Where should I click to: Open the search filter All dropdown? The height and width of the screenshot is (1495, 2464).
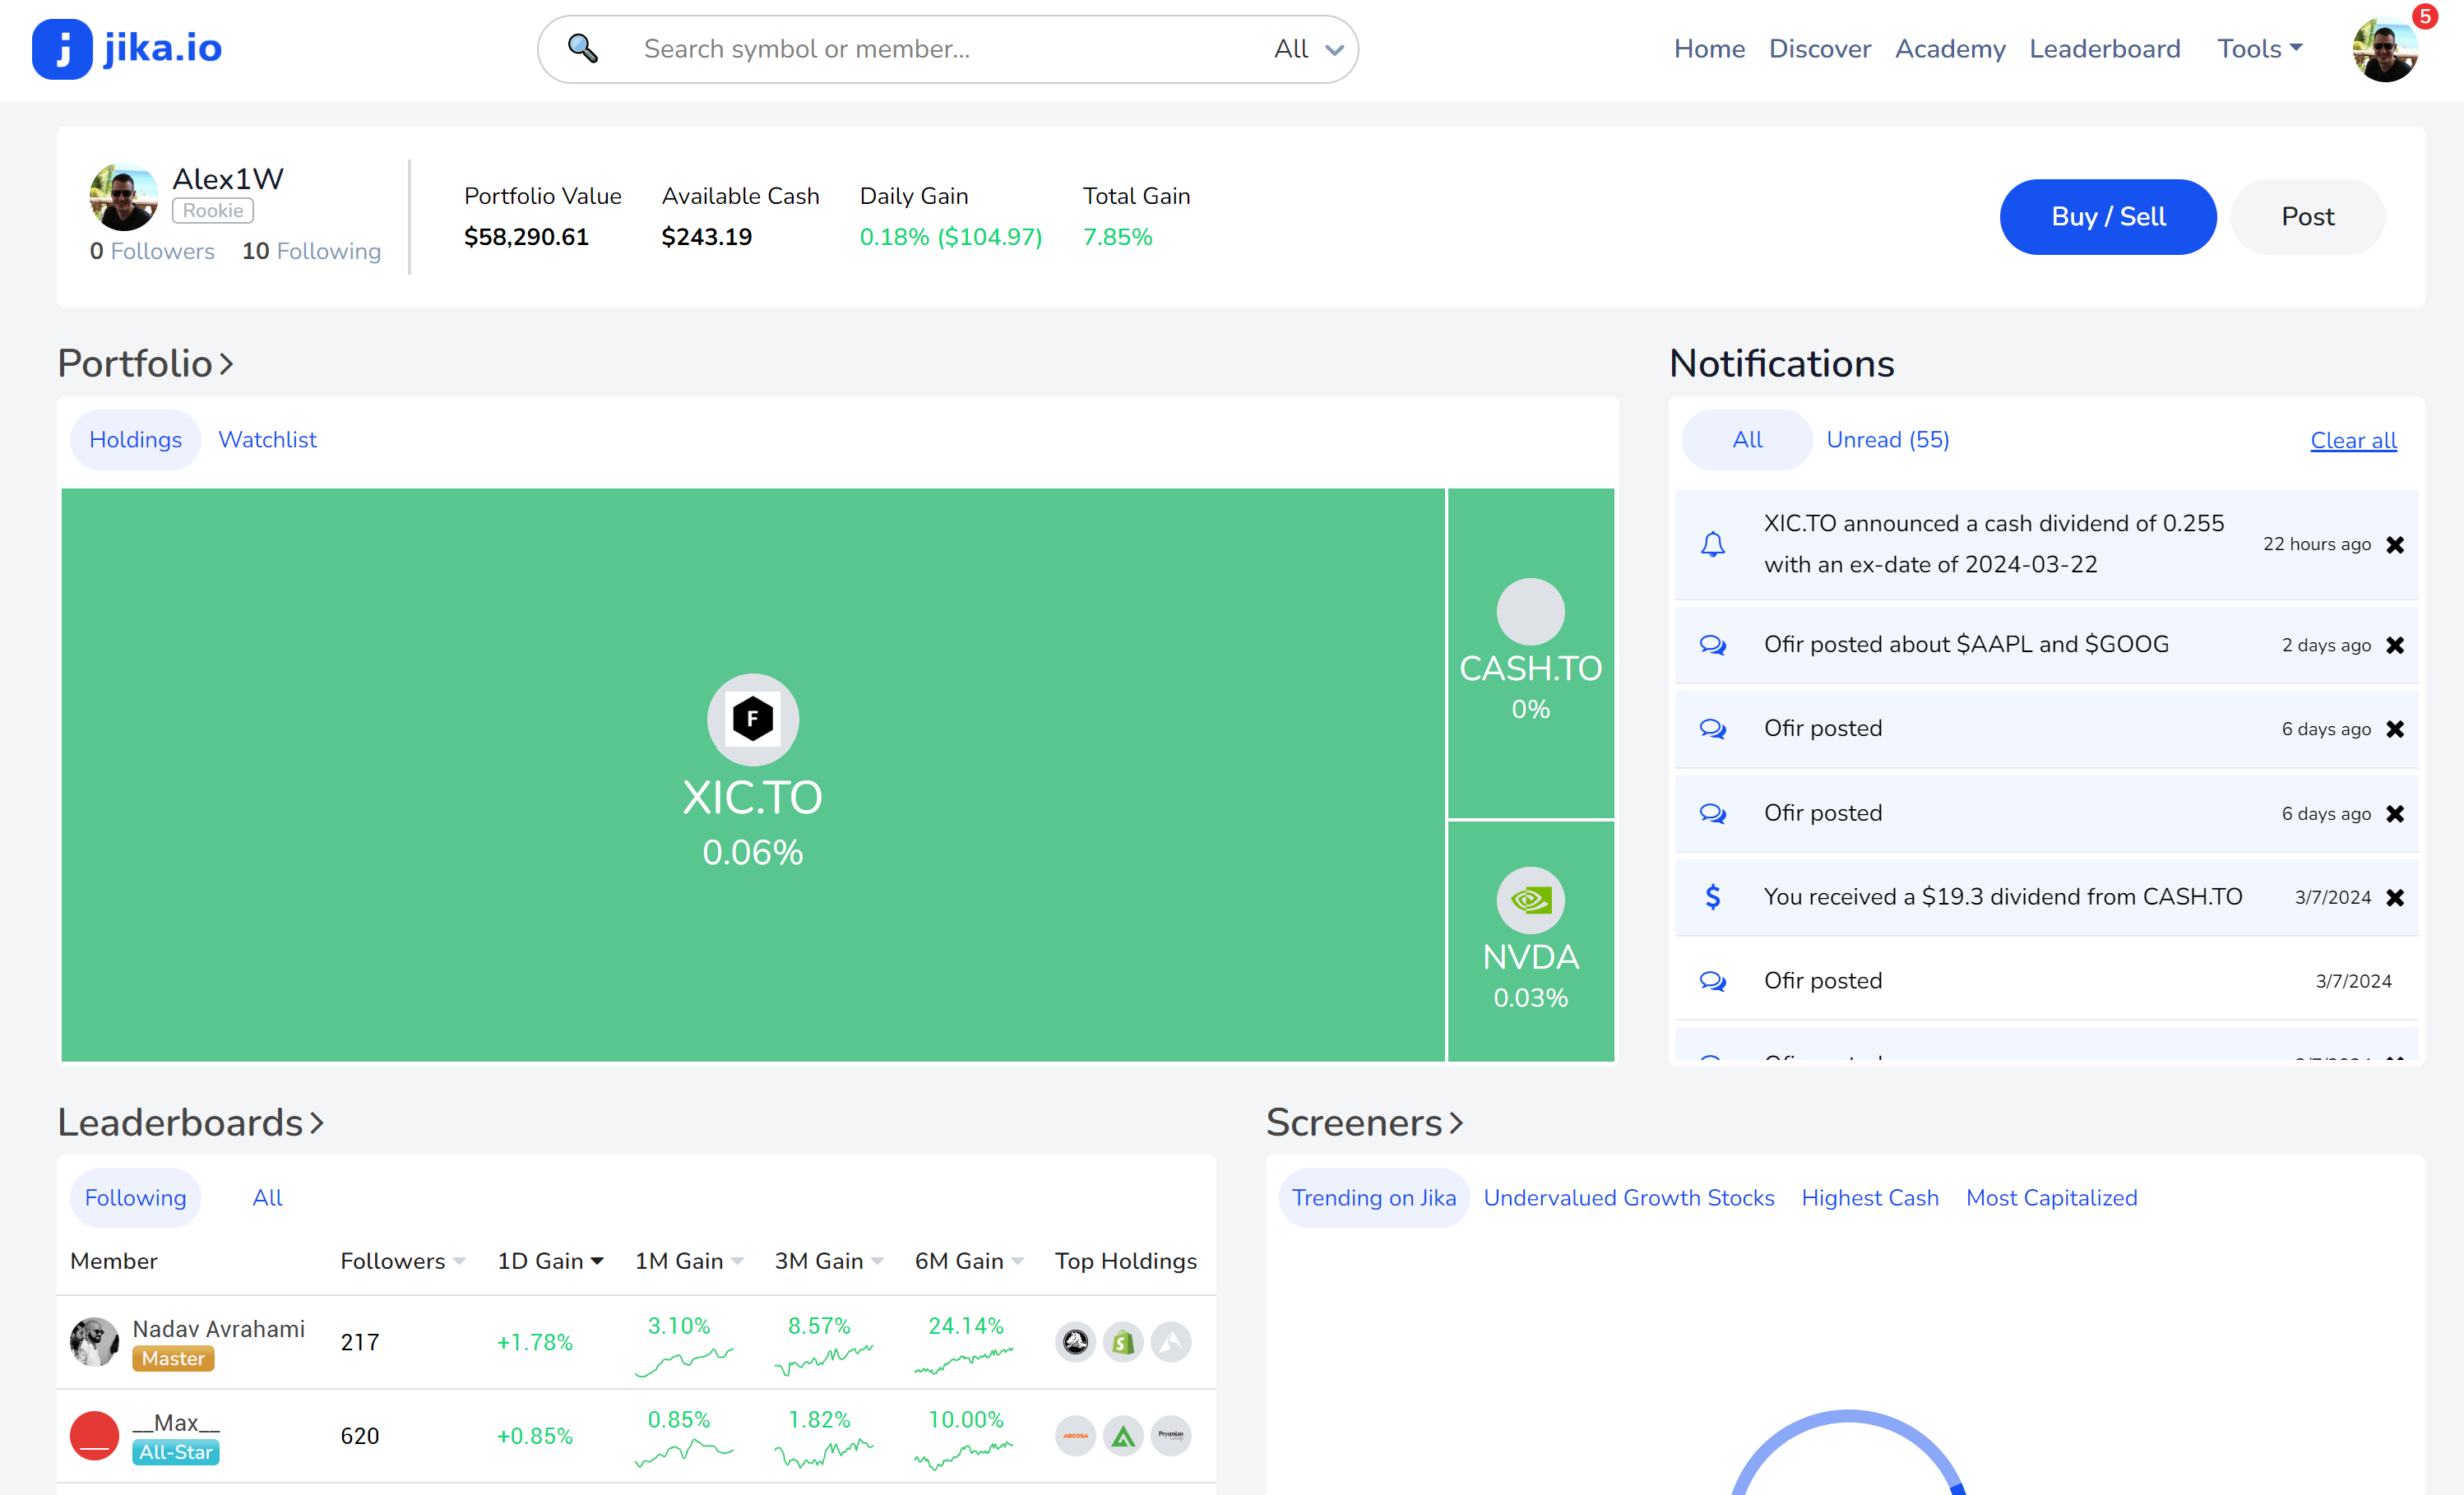click(x=1307, y=49)
